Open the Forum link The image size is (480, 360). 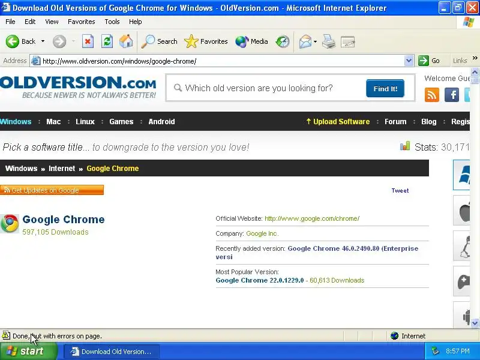click(395, 122)
